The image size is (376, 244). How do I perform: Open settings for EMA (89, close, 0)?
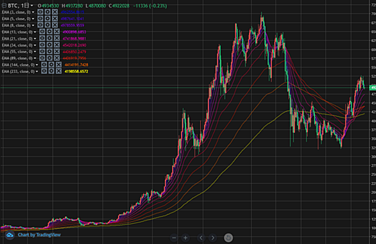49,58
